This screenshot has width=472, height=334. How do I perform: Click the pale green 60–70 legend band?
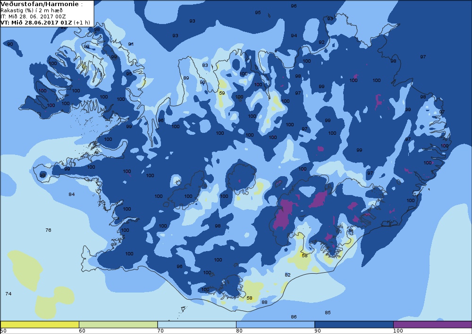coord(118,325)
